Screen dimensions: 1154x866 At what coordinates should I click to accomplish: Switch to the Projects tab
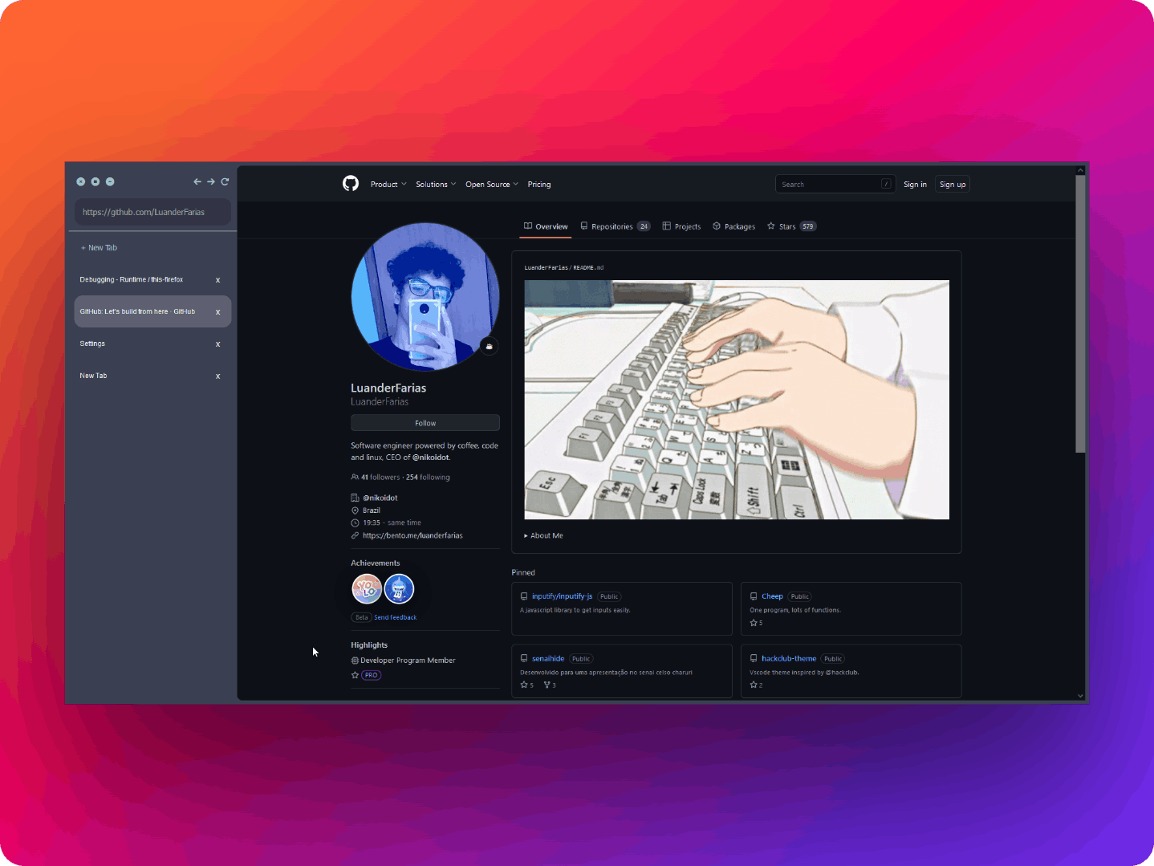pos(681,226)
